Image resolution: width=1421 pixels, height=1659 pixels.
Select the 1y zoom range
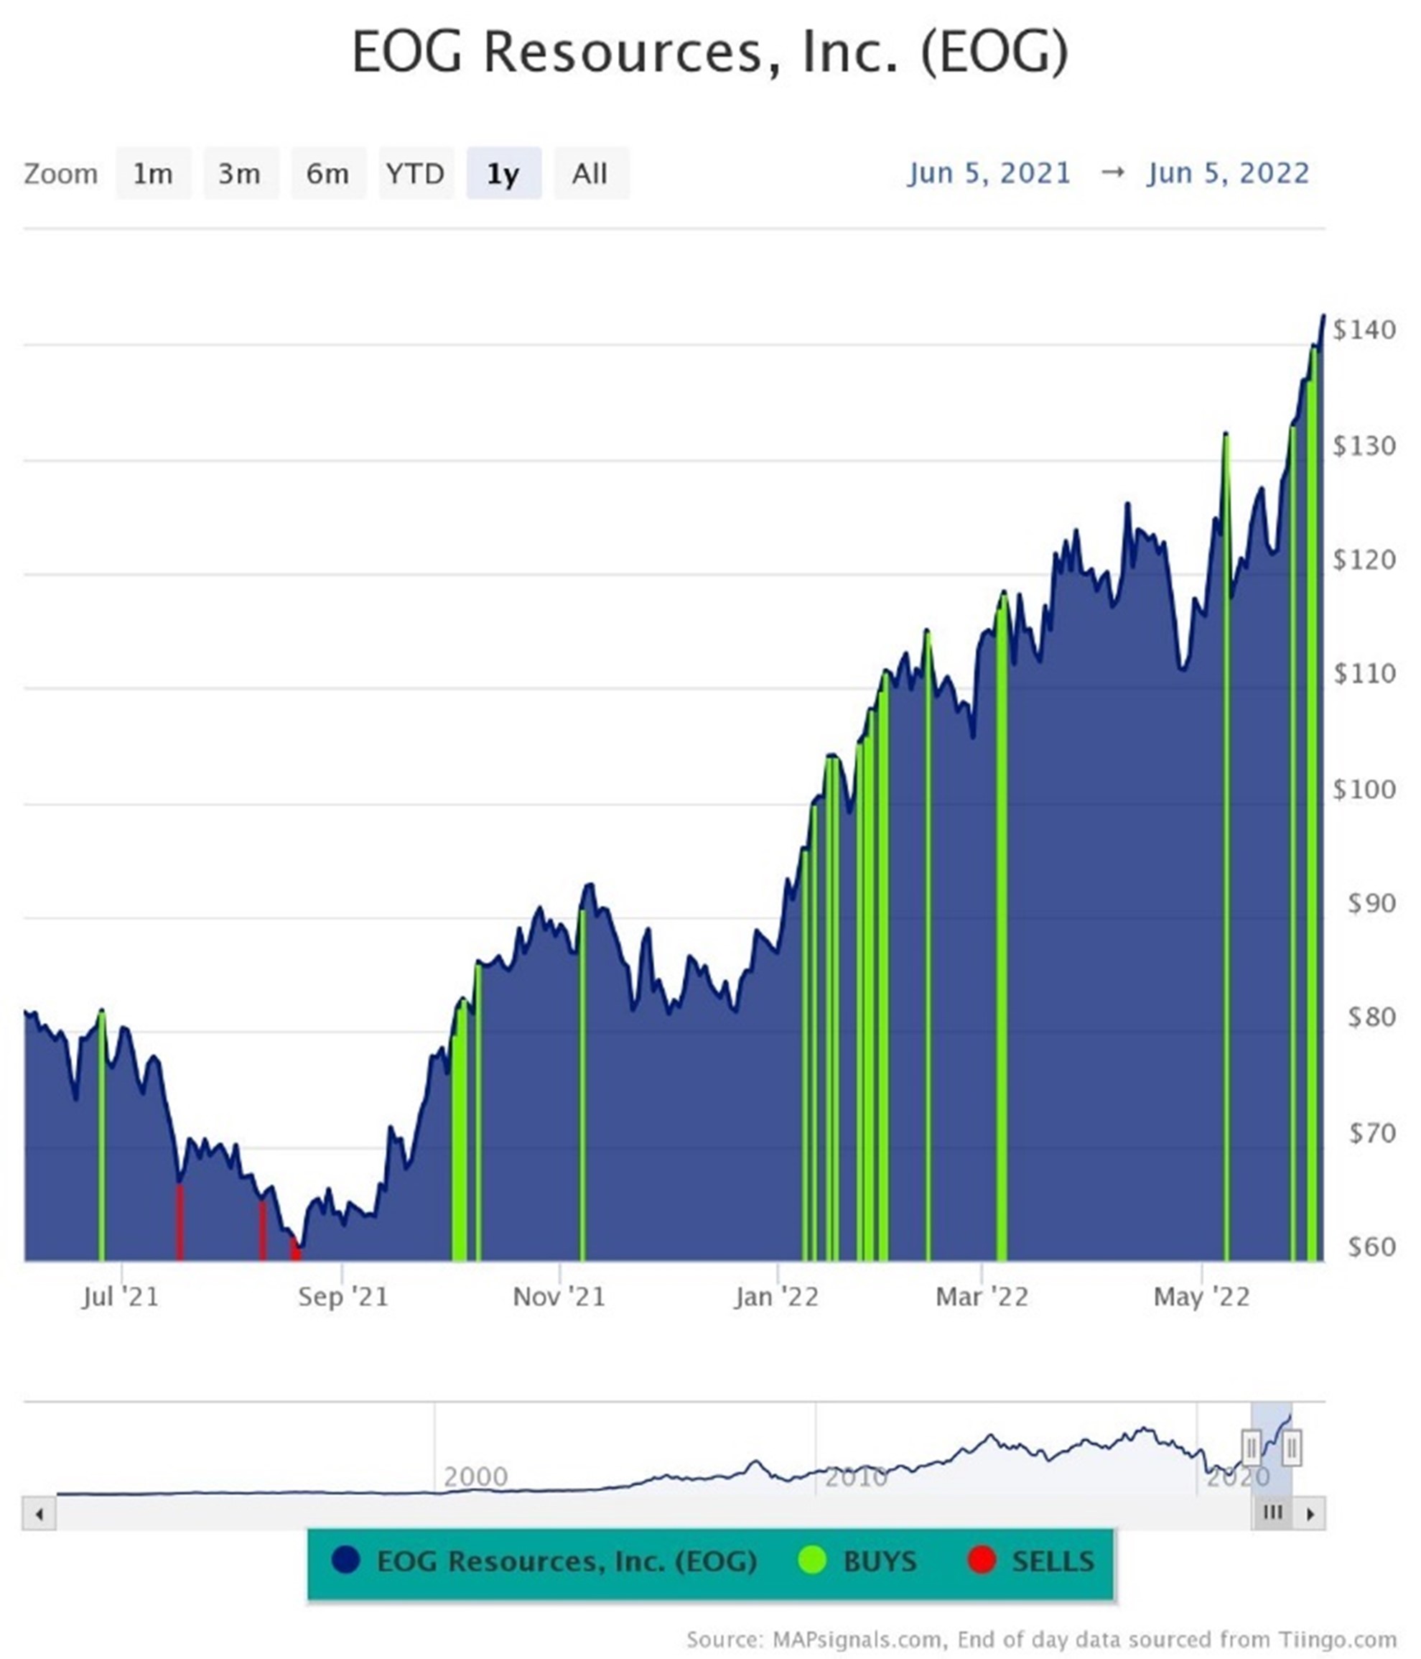(x=503, y=173)
